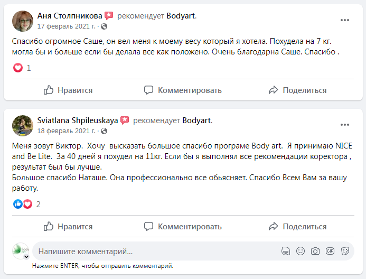Click the Напишите комментарий input field
This screenshot has width=366, height=279.
153,252
